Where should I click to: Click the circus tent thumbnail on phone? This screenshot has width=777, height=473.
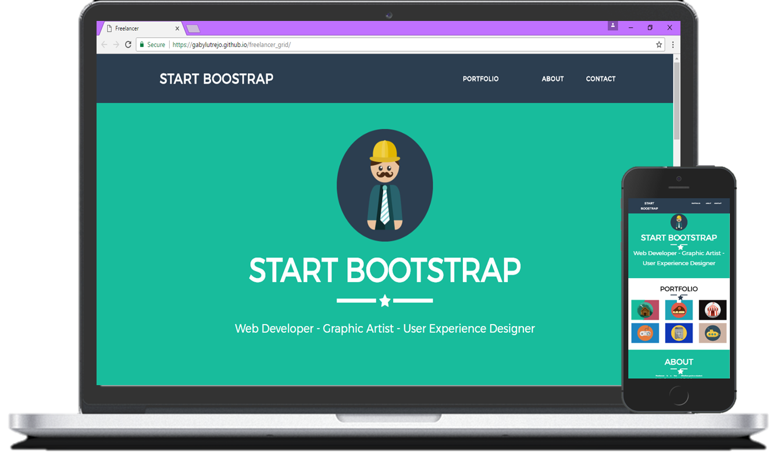712,310
